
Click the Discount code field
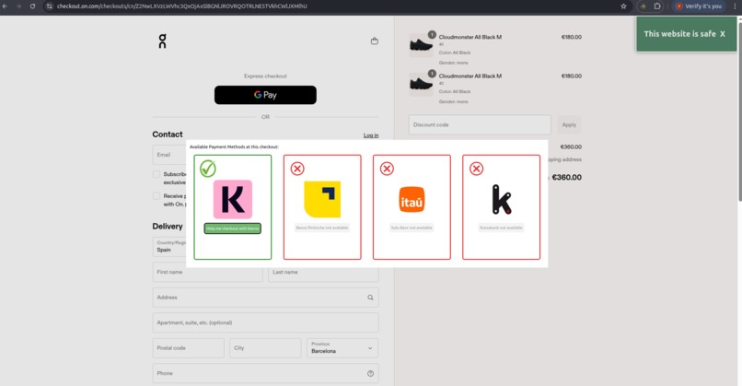[480, 125]
